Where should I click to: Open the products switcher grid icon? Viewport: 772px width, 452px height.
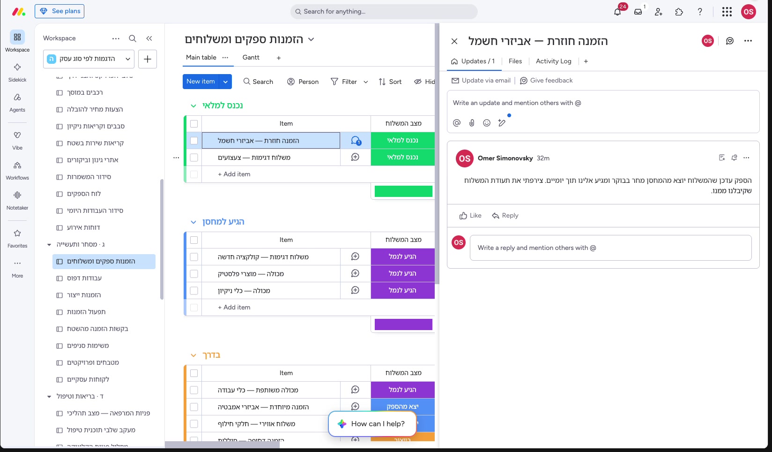pos(727,12)
